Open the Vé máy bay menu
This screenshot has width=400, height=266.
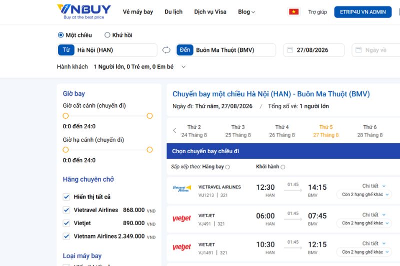(138, 11)
